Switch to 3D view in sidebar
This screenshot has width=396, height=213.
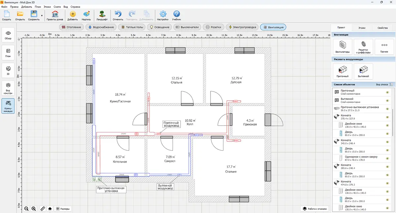tap(8, 70)
